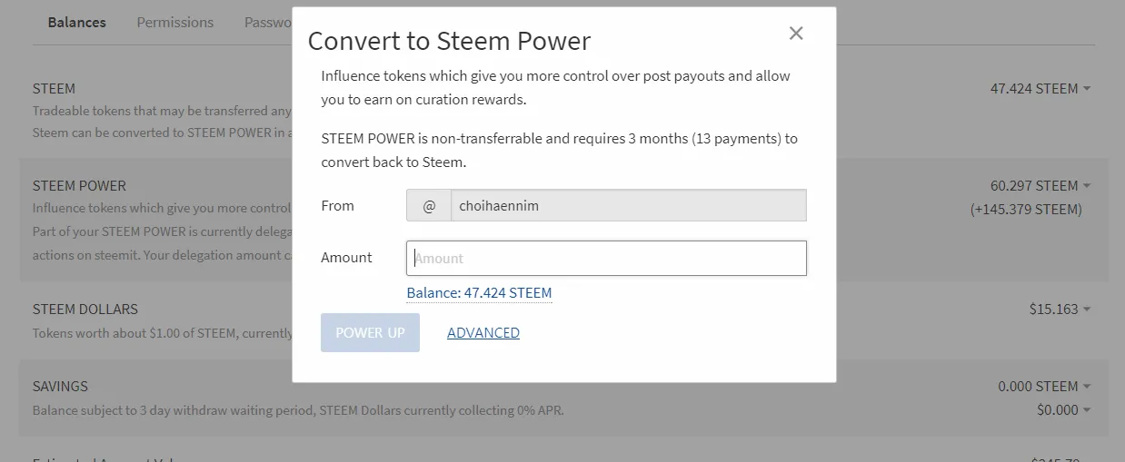
Task: Click the SAVINGS section heading
Action: pos(60,386)
